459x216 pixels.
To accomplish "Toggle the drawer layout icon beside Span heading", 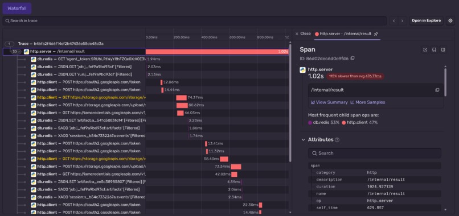I will tap(443, 49).
